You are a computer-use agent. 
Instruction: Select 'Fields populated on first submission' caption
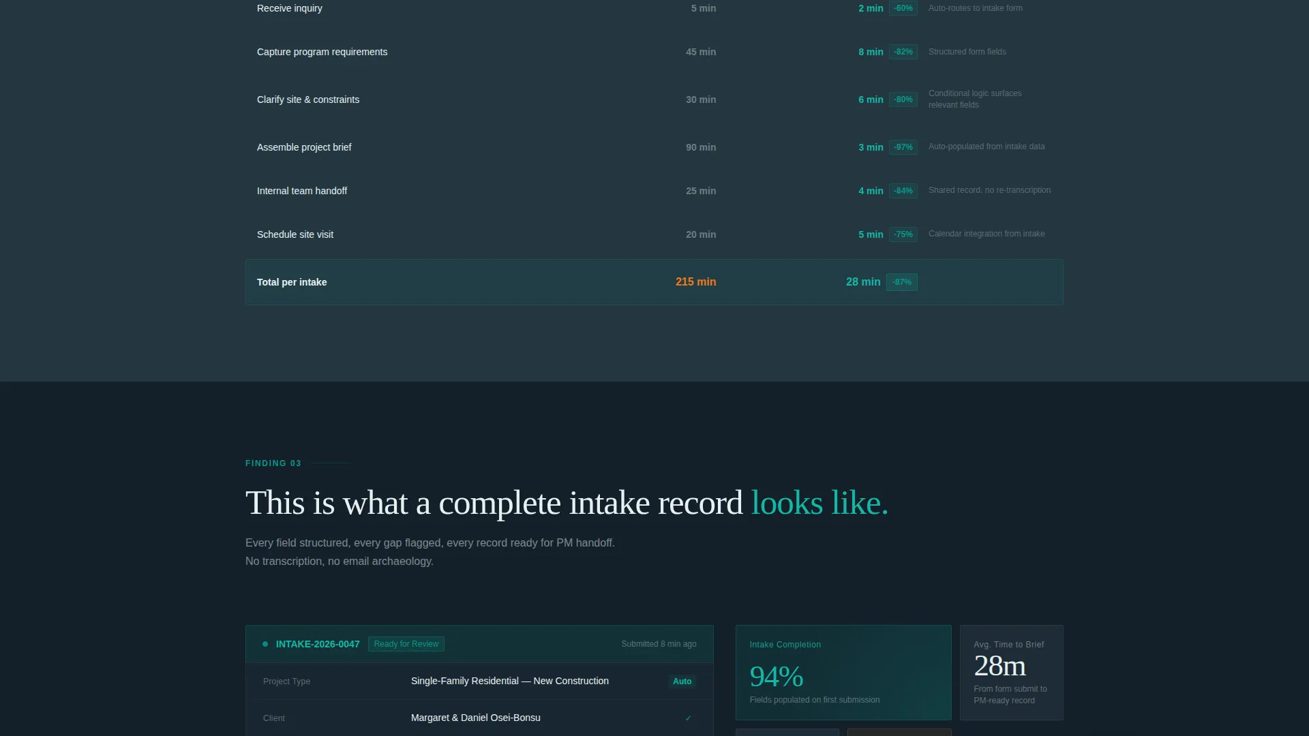(x=815, y=700)
